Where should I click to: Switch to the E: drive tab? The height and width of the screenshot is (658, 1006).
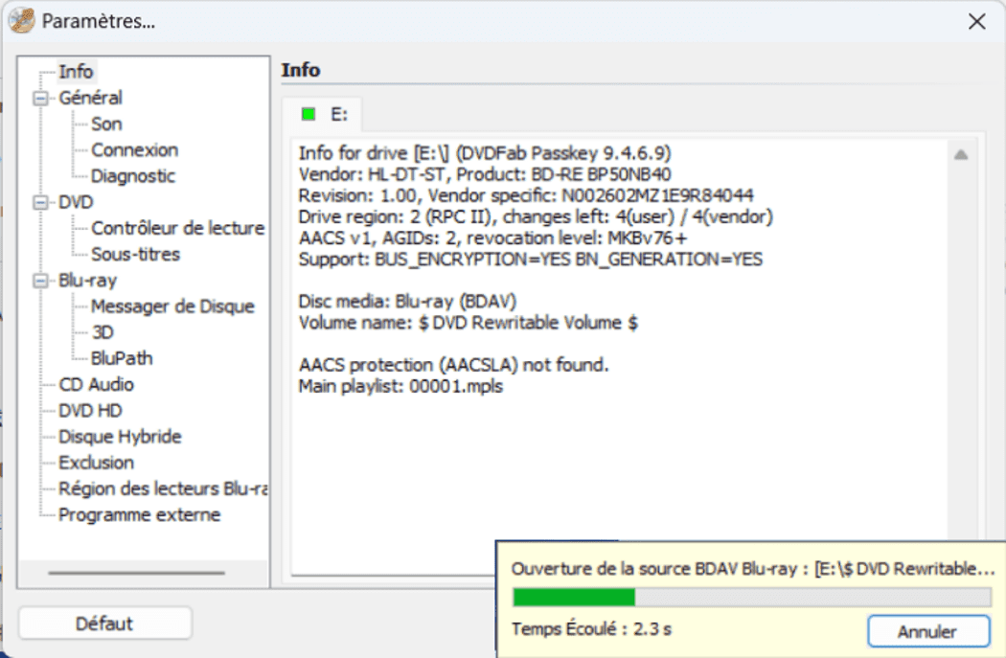(x=323, y=115)
